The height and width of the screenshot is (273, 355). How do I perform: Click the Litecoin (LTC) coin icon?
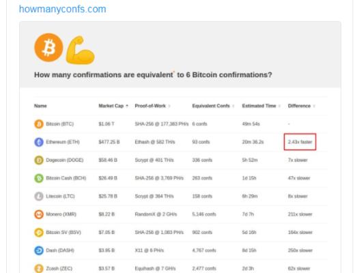39,196
